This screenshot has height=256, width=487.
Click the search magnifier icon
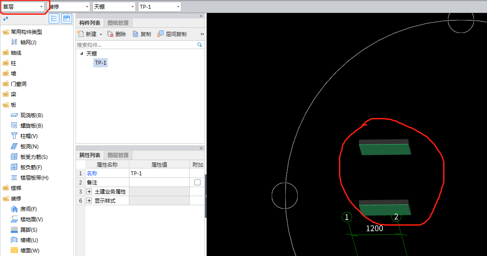click(x=200, y=45)
